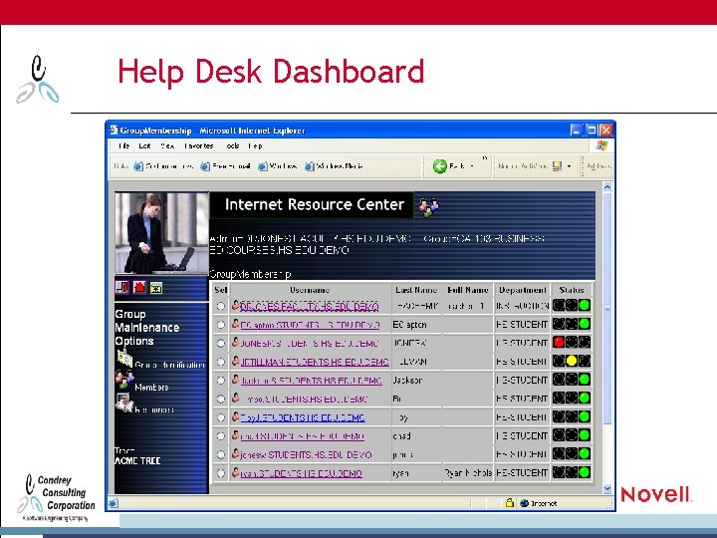Click the page icon at status bar left
This screenshot has height=538, width=717.
point(113,503)
